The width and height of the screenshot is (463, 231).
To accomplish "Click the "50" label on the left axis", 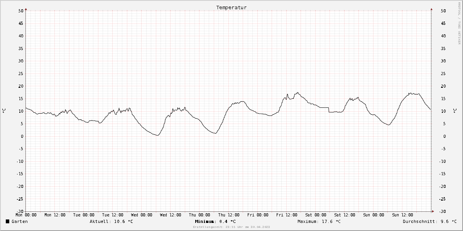I will click(x=21, y=11).
